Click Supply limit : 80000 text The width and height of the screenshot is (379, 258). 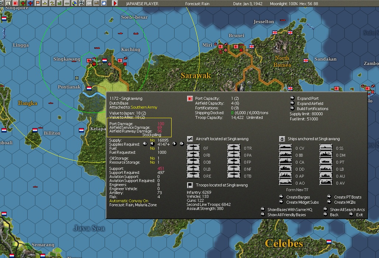[306, 114]
